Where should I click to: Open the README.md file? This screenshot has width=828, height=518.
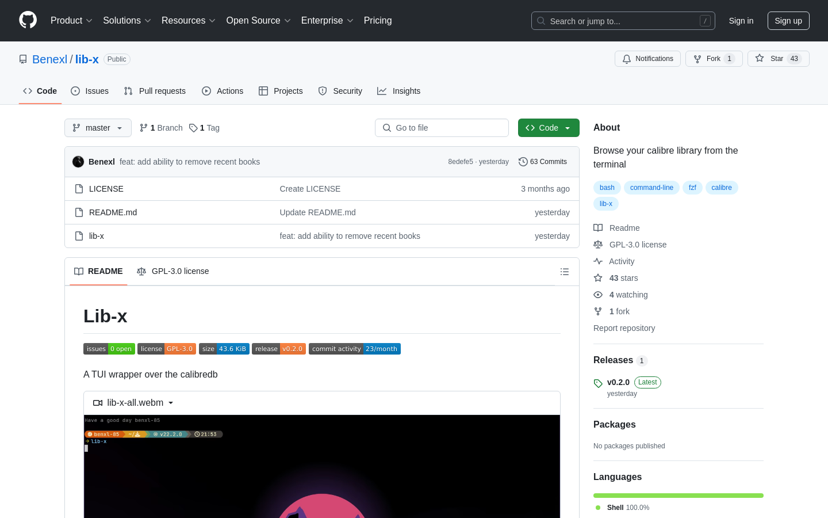click(113, 212)
